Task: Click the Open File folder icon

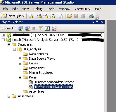Action: click(70, 16)
